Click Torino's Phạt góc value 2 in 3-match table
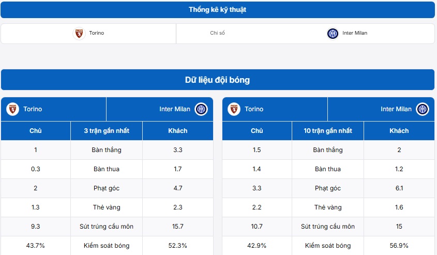437x255 pixels. pyautogui.click(x=36, y=188)
